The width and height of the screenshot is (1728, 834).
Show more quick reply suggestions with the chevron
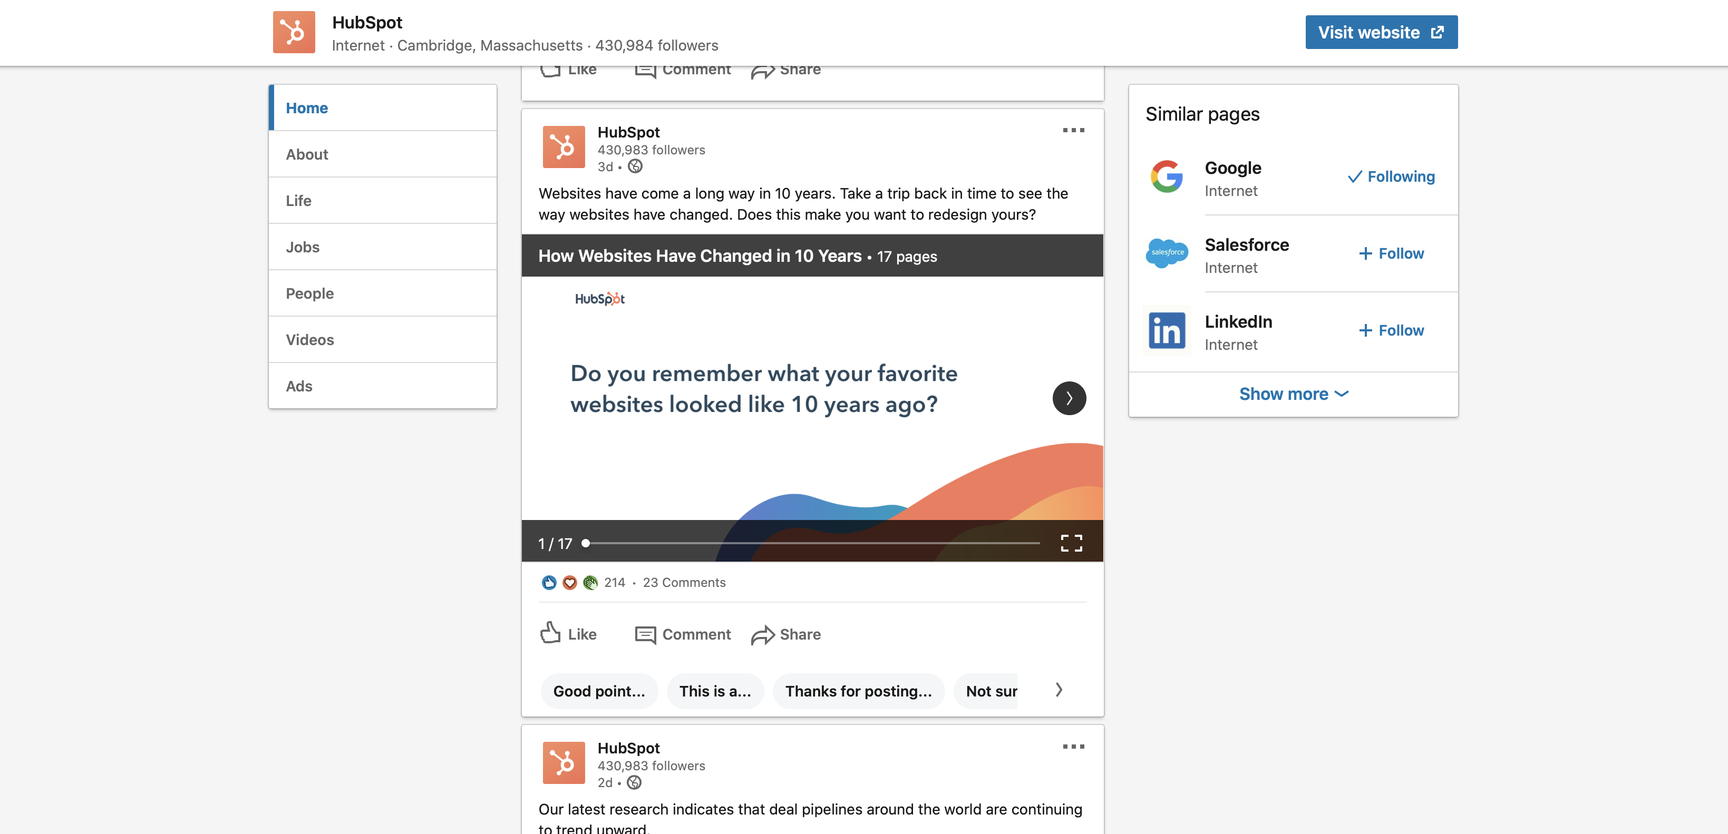click(x=1059, y=690)
